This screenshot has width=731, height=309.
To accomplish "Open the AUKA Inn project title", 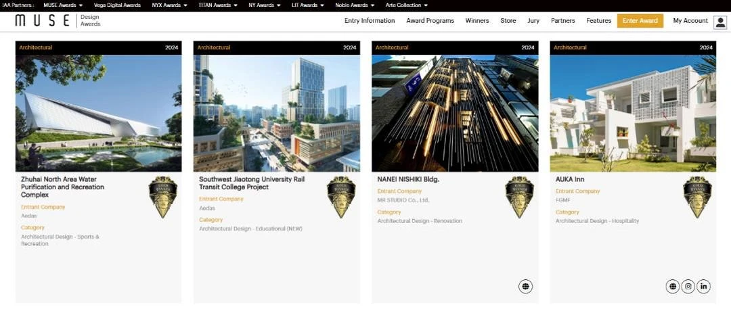I will (570, 179).
